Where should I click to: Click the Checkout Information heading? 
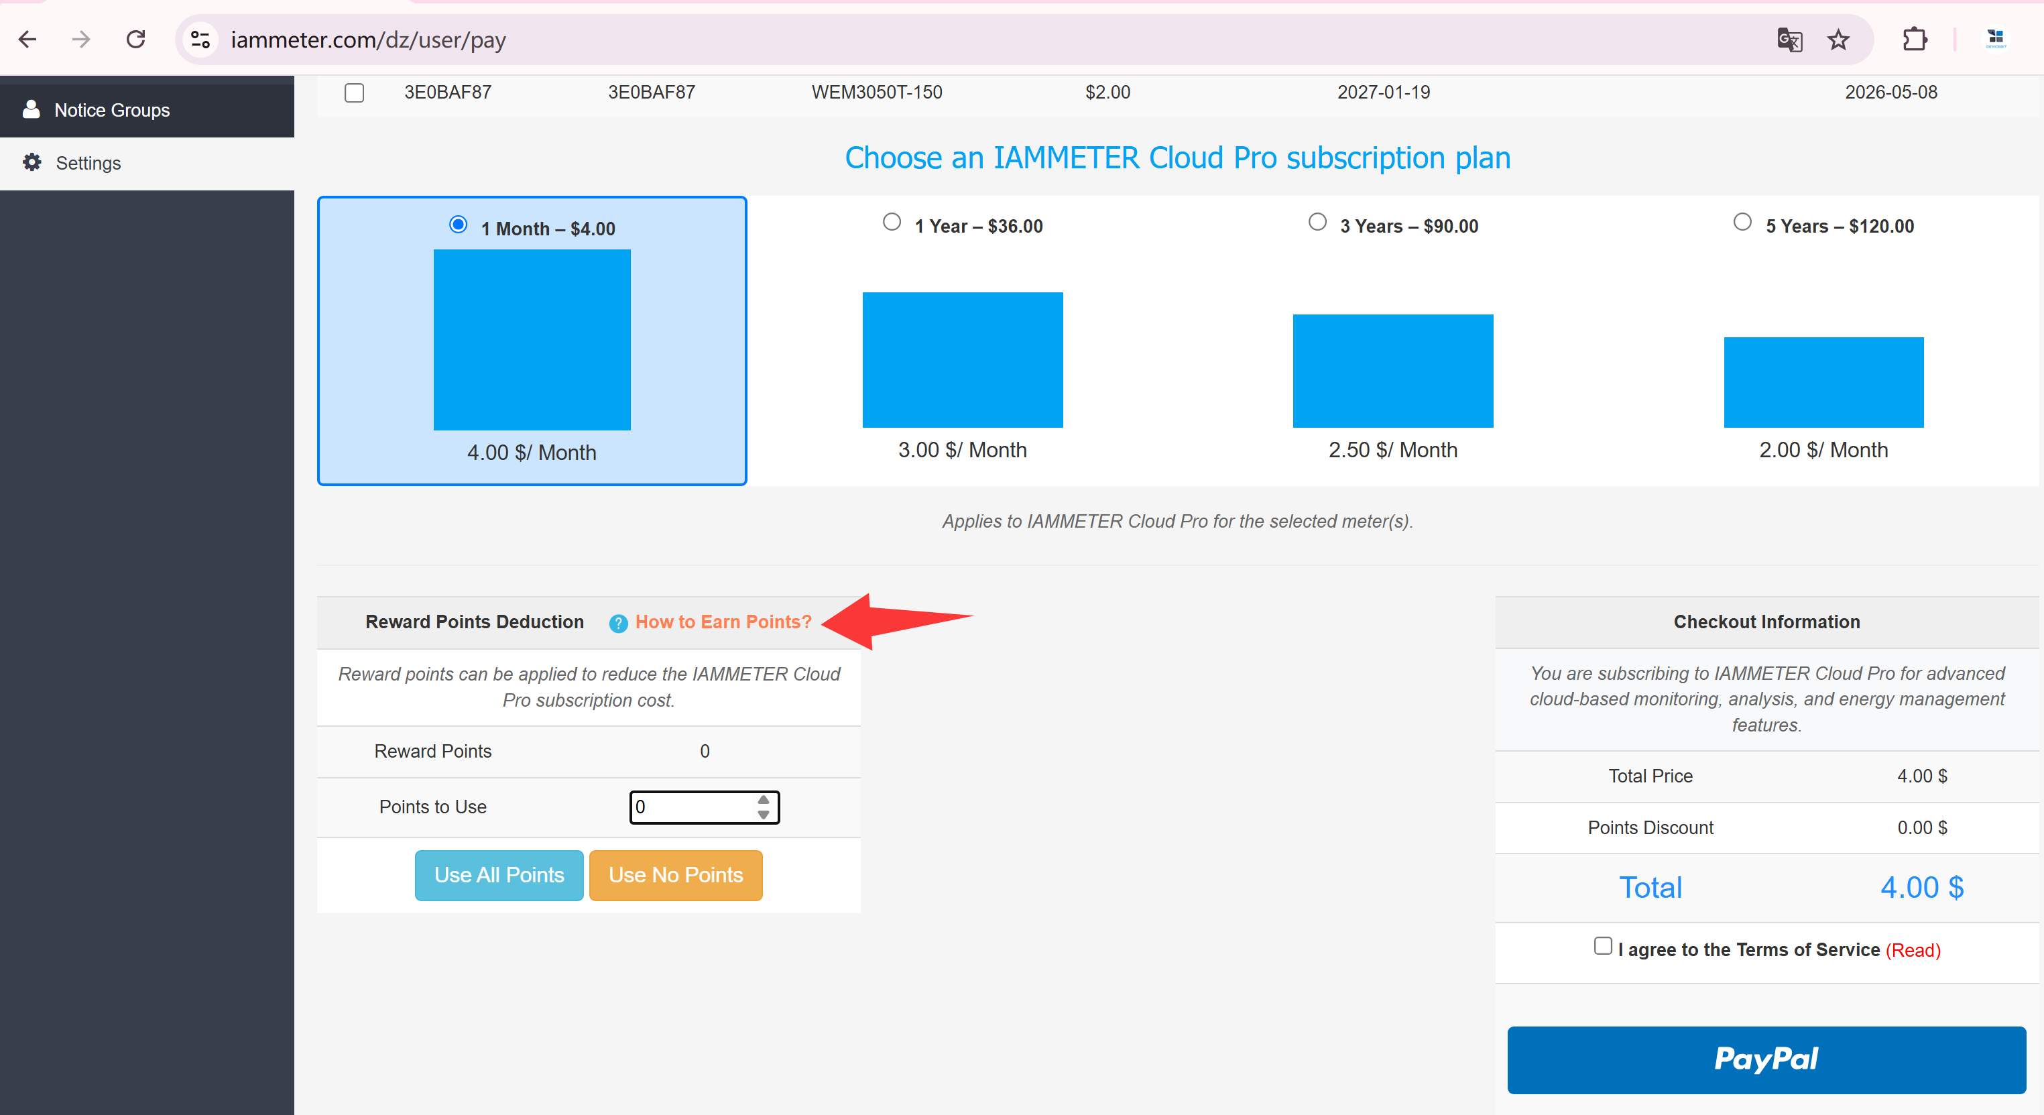point(1767,622)
